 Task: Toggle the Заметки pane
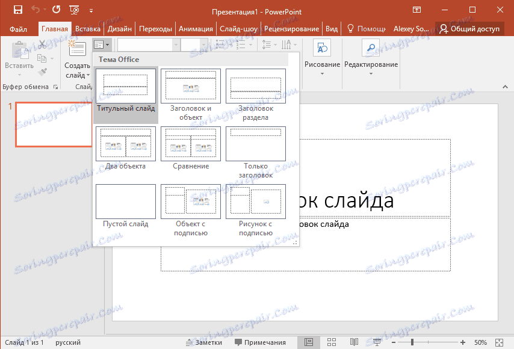point(205,342)
